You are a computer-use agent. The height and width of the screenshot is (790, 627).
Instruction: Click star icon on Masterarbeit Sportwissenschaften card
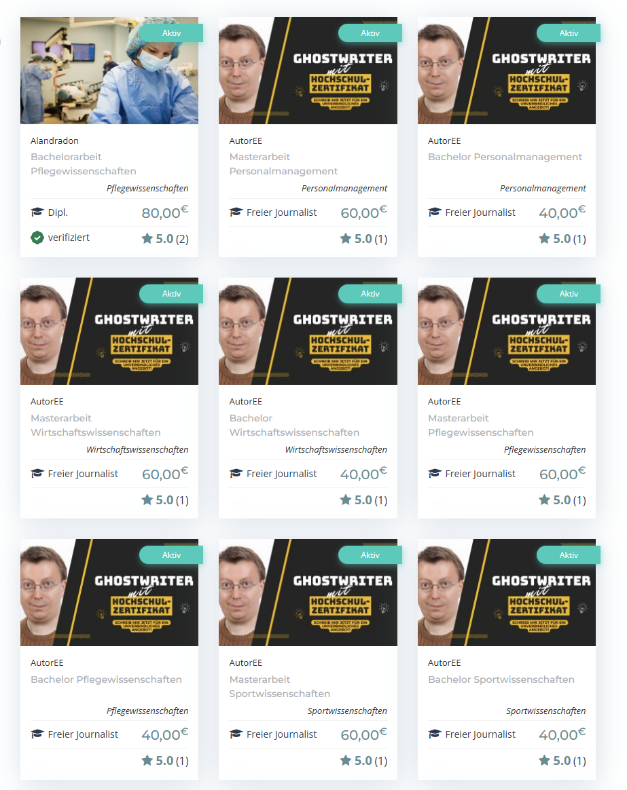tap(346, 760)
